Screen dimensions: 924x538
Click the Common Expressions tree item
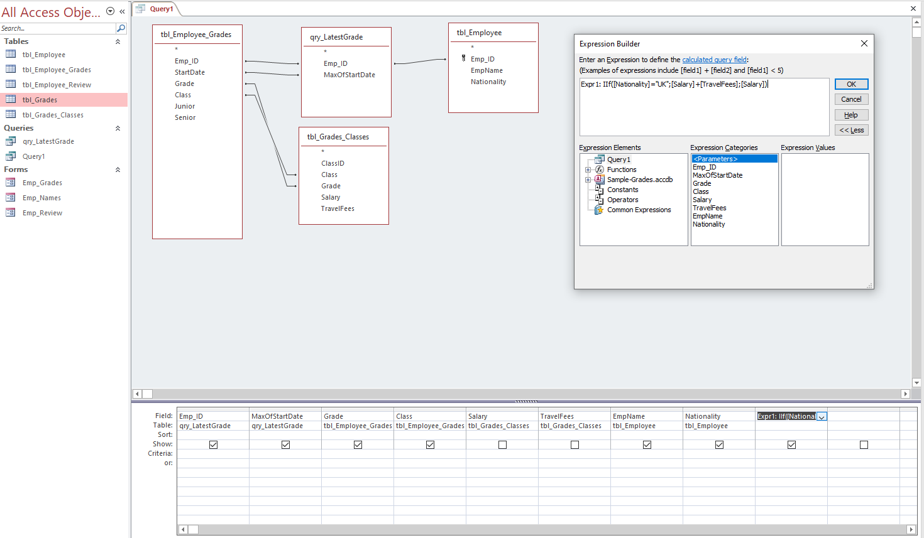(639, 210)
